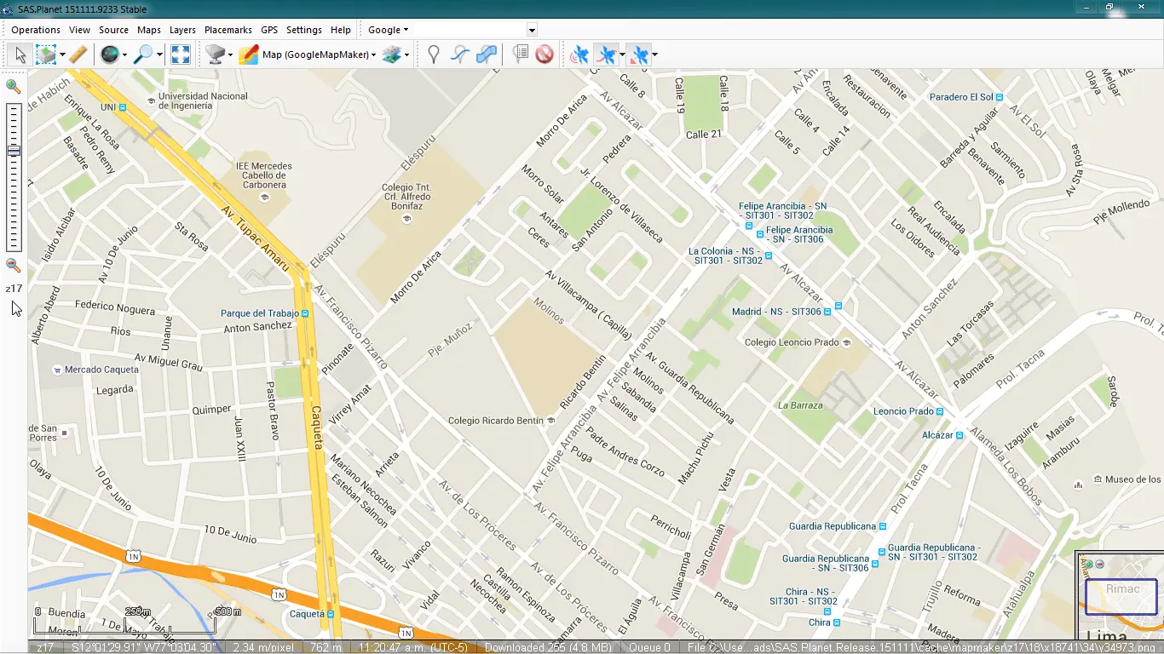Click the globe Go To icon
Image resolution: width=1164 pixels, height=654 pixels.
point(109,55)
